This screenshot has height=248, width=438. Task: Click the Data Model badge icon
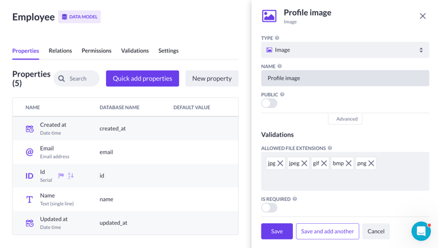click(x=64, y=17)
